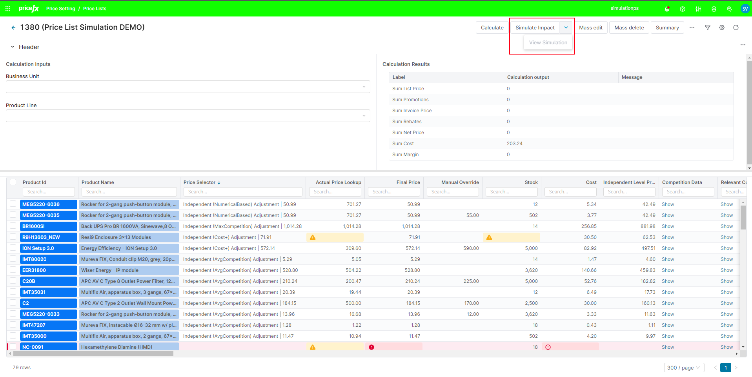Viewport: 752px width, 377px height.
Task: Click the Mass delete button
Action: 629,27
